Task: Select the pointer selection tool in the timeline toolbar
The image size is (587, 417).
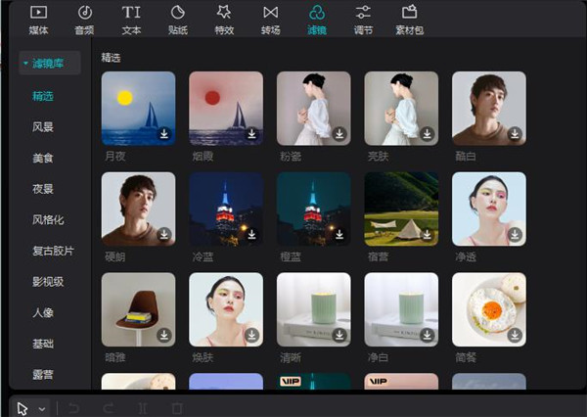Action: pos(23,408)
